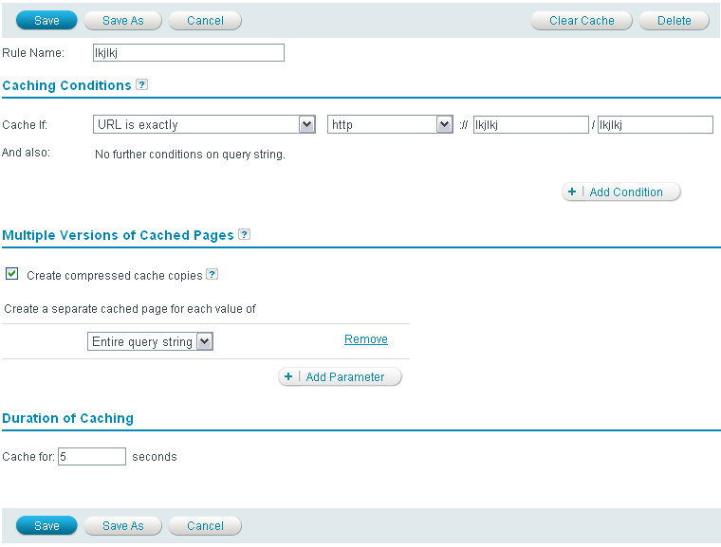
Task: Click the bottom Save button
Action: [46, 525]
